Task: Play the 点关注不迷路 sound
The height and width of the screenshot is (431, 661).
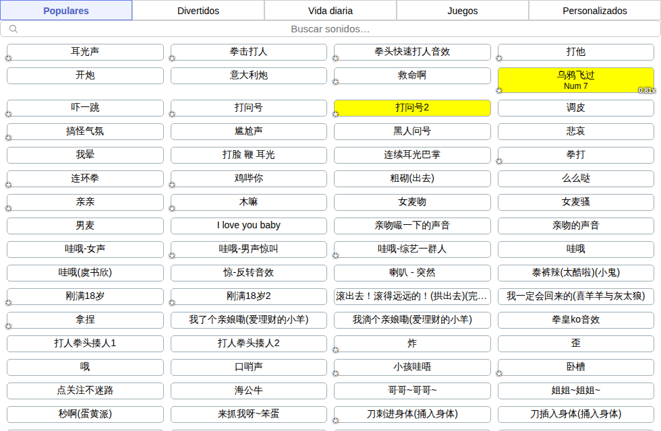Action: (x=85, y=391)
